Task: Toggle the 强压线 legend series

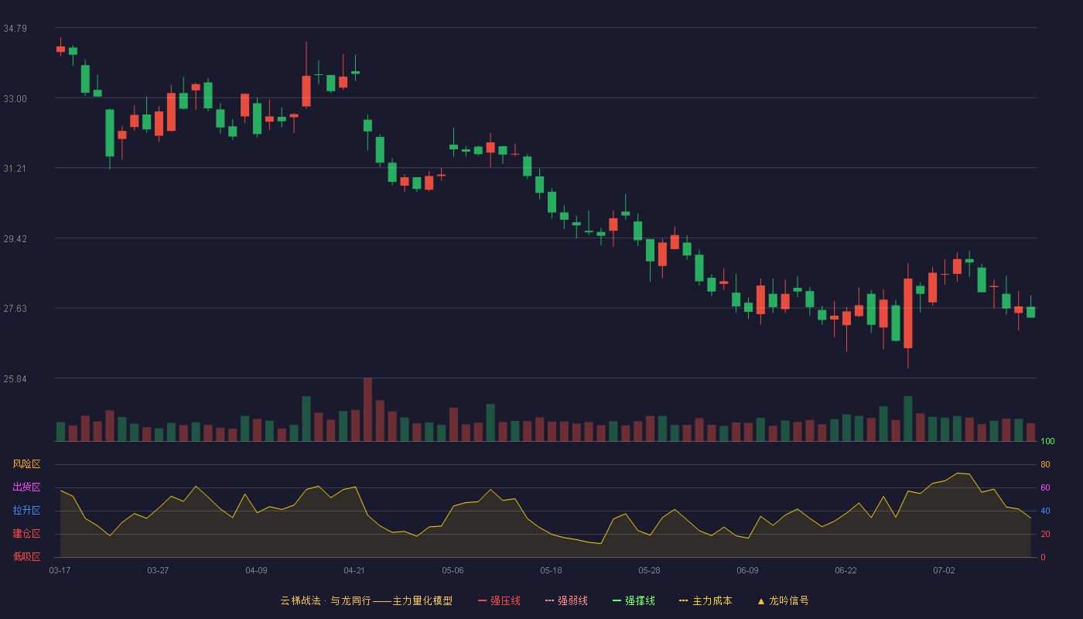Action: tap(500, 600)
